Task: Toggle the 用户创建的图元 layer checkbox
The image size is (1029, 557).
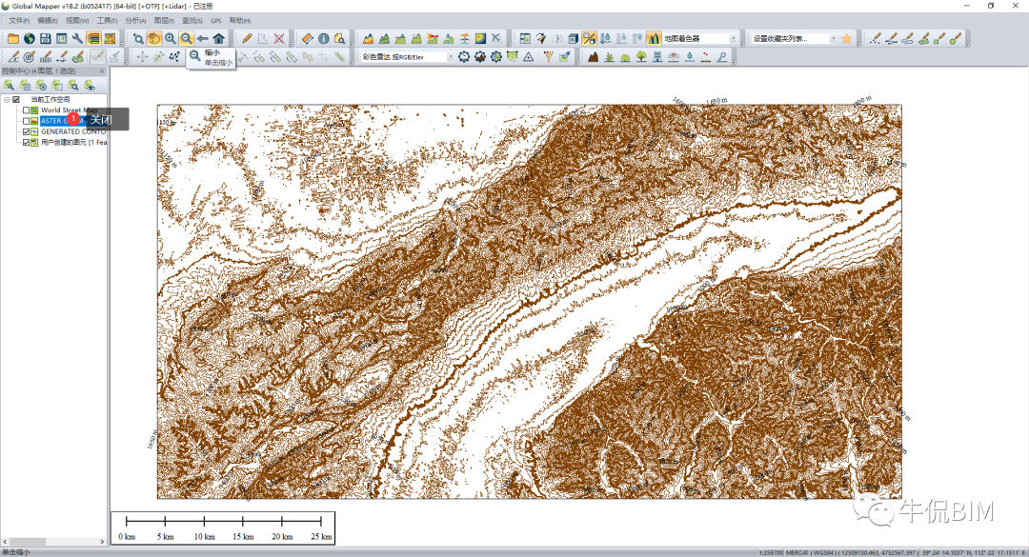Action: tap(27, 142)
